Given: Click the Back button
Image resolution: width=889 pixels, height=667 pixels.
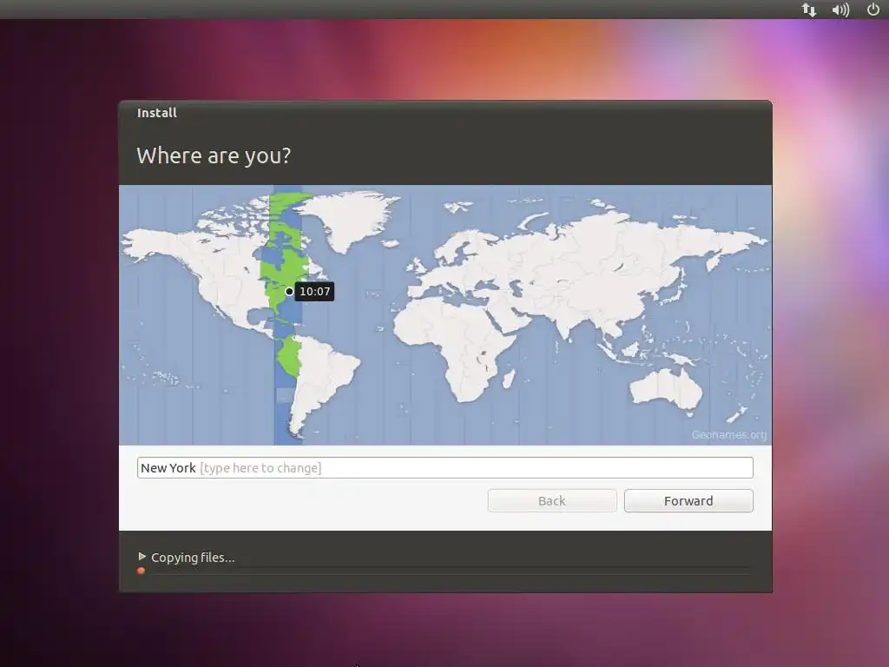Looking at the screenshot, I should tap(551, 501).
